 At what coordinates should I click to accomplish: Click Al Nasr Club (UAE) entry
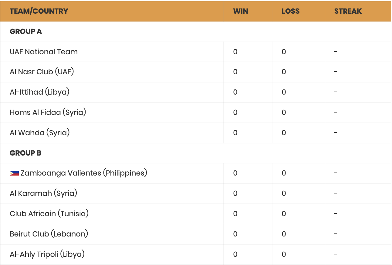click(x=42, y=72)
